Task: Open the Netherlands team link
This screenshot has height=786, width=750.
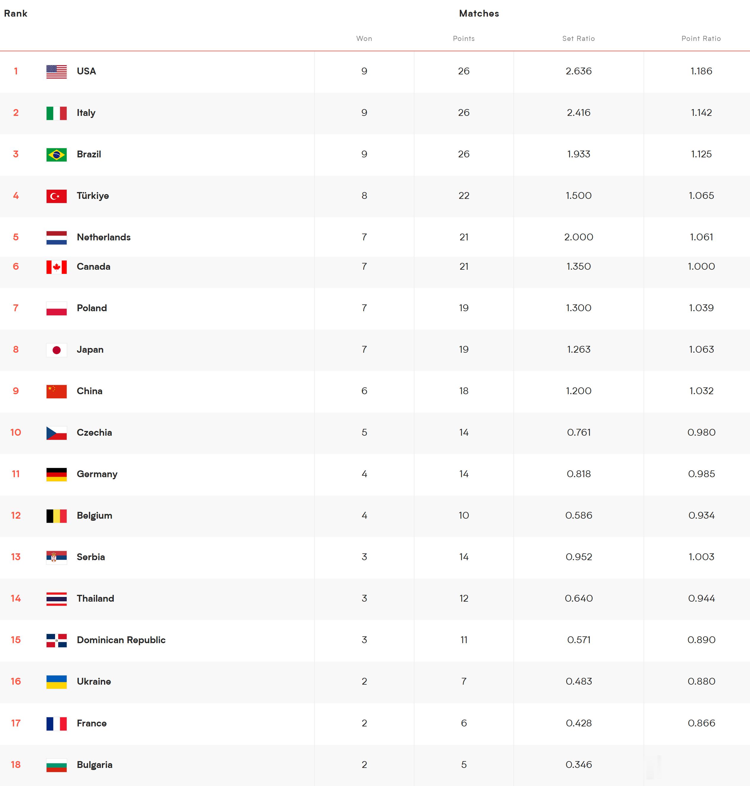Action: coord(103,237)
